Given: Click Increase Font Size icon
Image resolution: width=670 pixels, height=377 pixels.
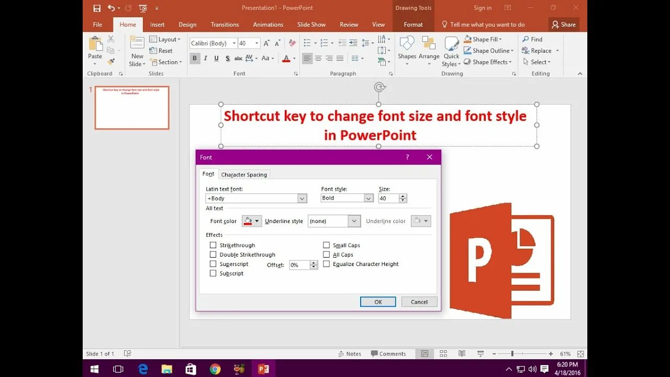Looking at the screenshot, I should [267, 43].
